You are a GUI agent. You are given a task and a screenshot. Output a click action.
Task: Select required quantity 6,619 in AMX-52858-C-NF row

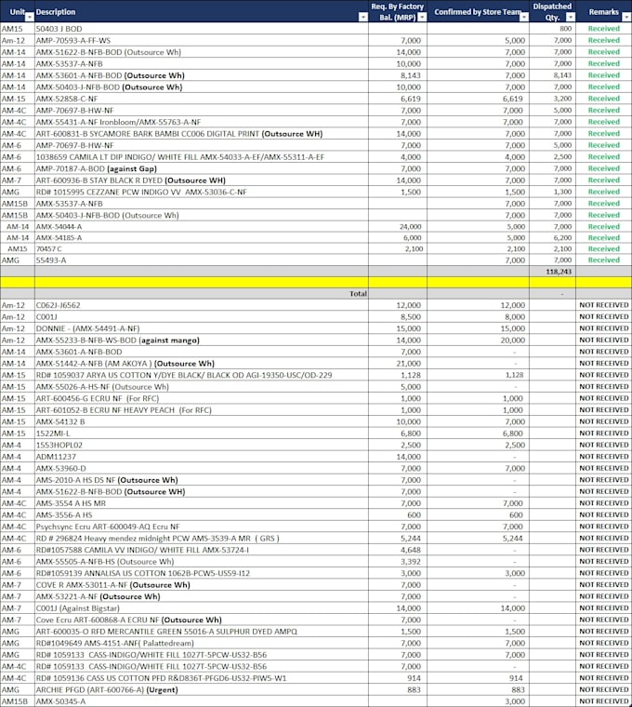pyautogui.click(x=398, y=99)
